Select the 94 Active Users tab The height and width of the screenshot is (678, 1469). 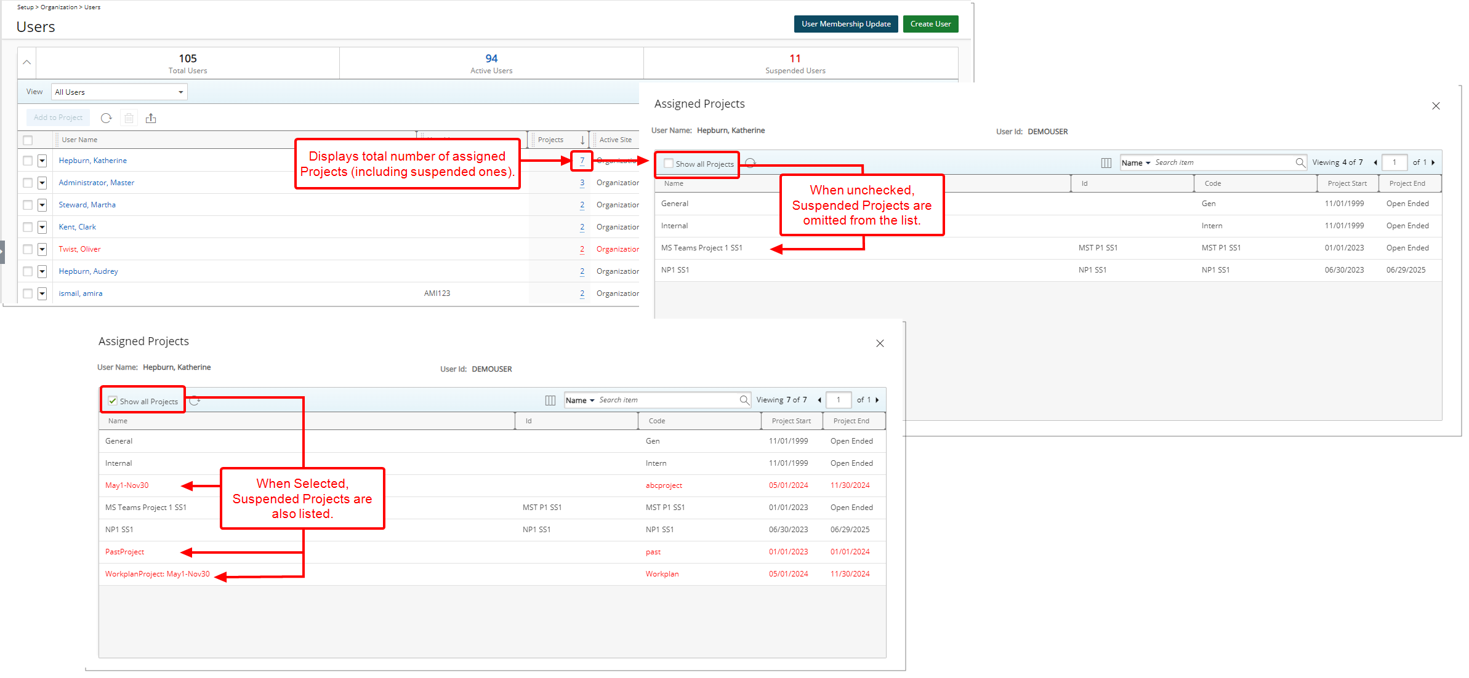[491, 63]
